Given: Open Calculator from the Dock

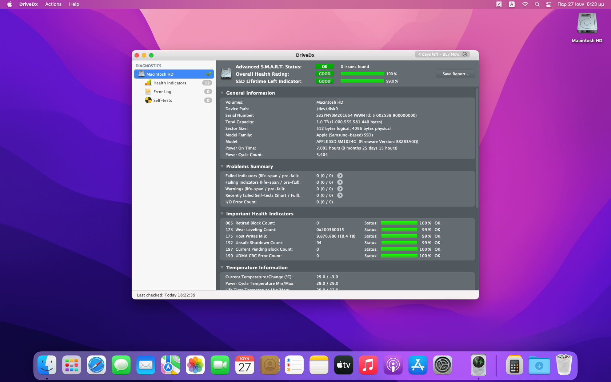Looking at the screenshot, I should (x=515, y=365).
